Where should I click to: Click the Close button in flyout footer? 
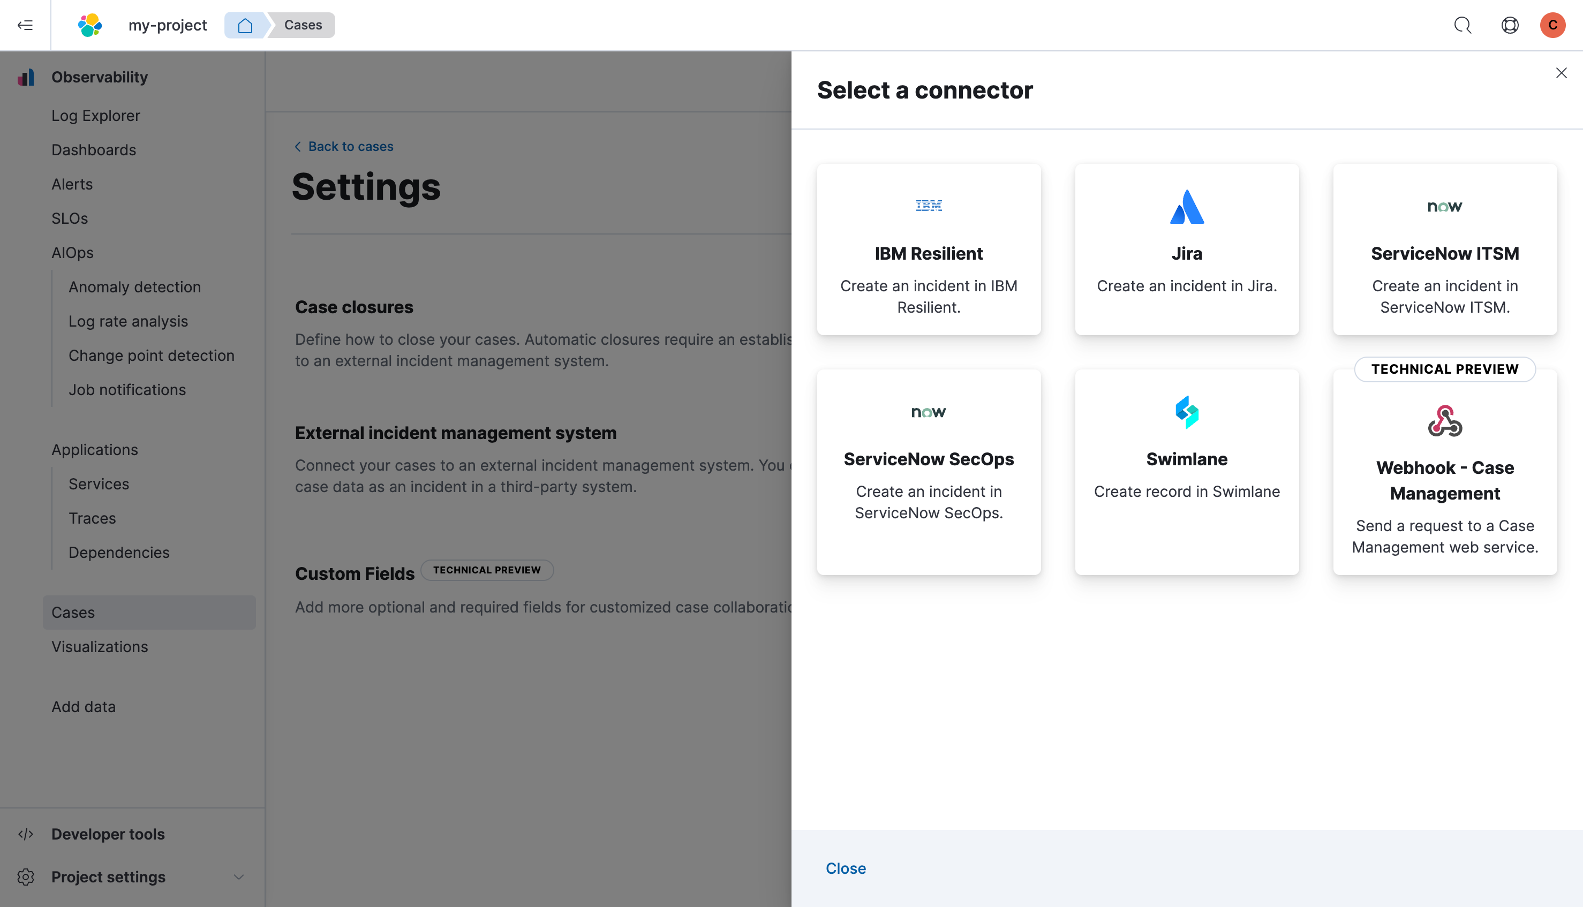[x=846, y=868]
